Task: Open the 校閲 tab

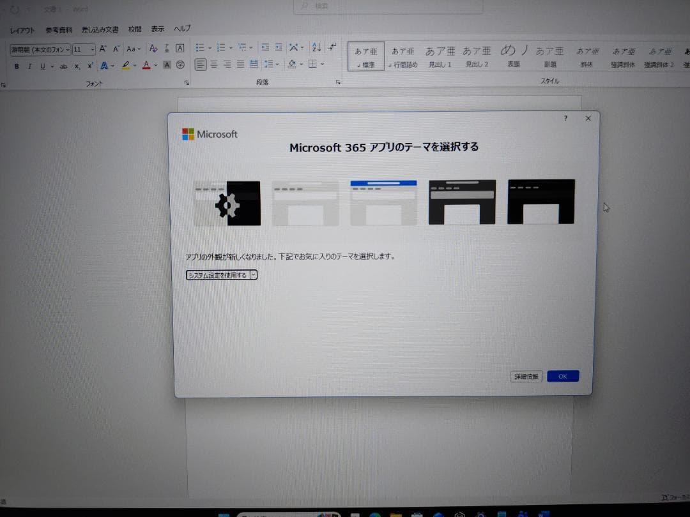Action: click(135, 29)
